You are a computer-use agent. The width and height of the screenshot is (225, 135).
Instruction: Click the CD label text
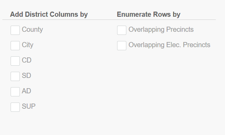tap(27, 60)
